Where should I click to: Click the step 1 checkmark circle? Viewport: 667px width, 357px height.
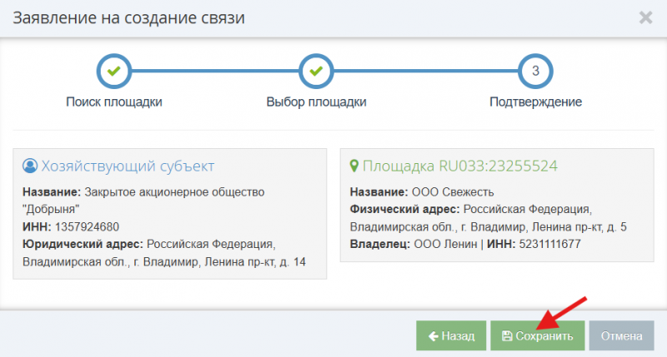click(x=114, y=72)
